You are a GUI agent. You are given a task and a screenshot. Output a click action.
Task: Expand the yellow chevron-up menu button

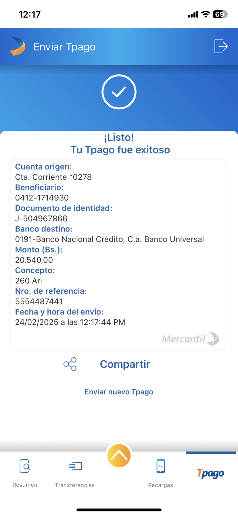[119, 456]
